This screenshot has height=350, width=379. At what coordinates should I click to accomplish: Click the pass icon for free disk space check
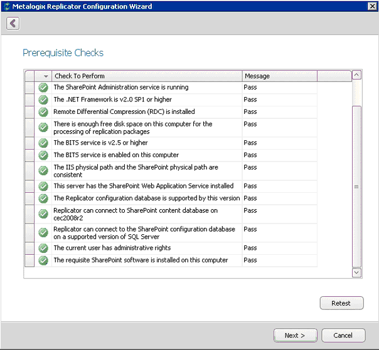[x=43, y=127]
